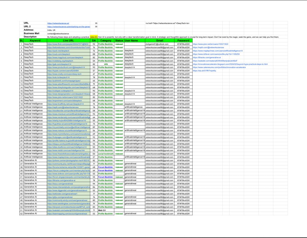Select the Password header cell
307x238 pixels.
[x=183, y=40]
